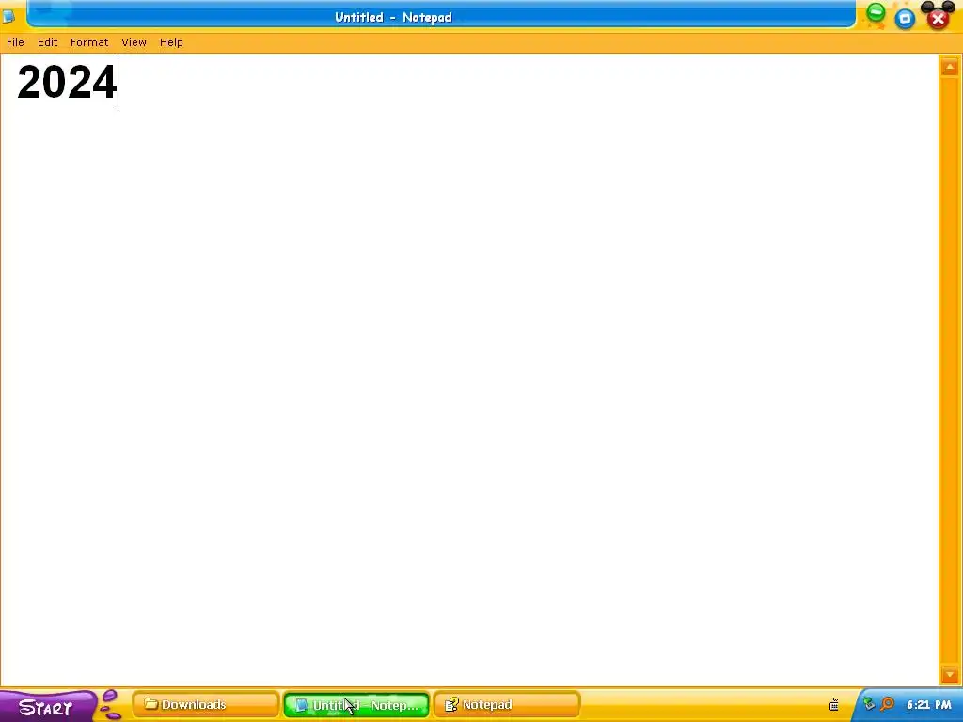Click the Safely Remove Hardware tray icon
Image resolution: width=963 pixels, height=722 pixels.
coord(869,704)
